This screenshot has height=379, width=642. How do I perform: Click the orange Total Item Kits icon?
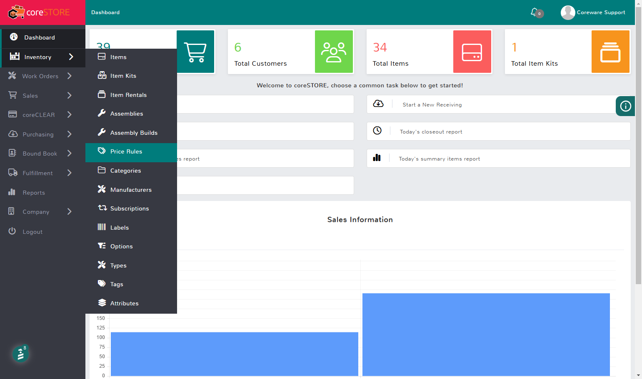tap(610, 52)
